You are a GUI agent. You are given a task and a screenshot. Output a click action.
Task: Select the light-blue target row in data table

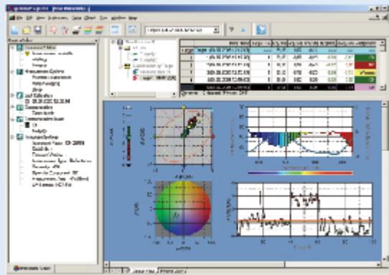278,50
